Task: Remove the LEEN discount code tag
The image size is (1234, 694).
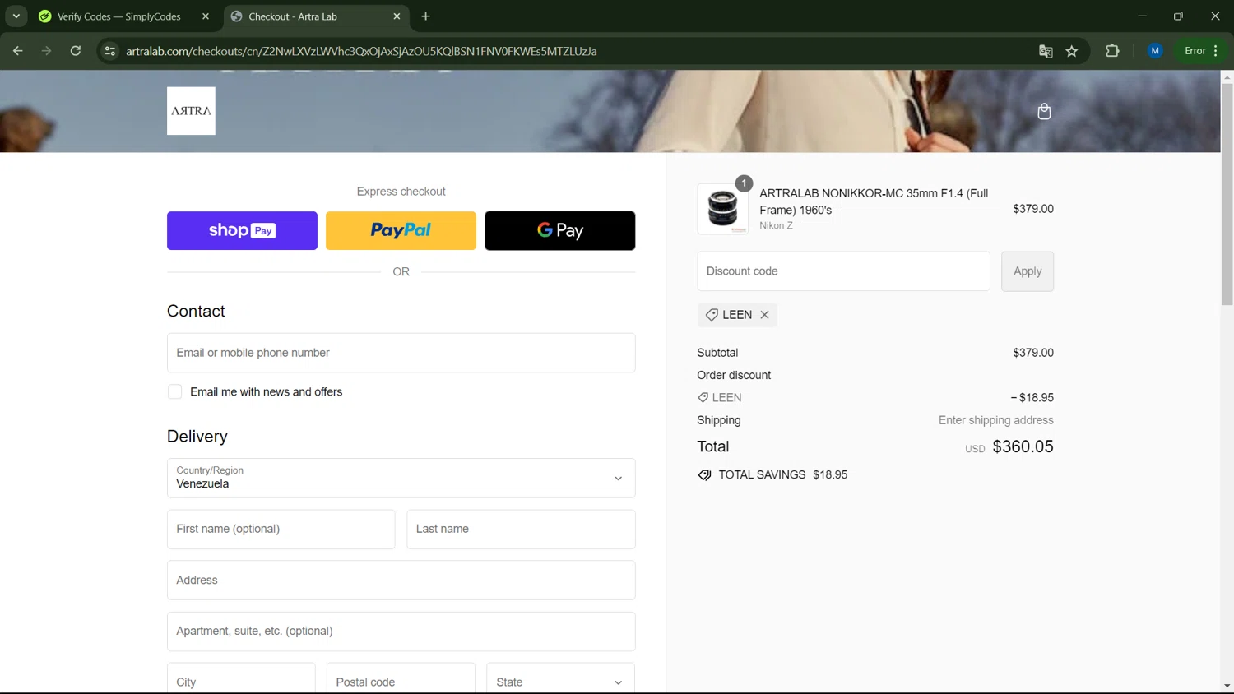Action: click(764, 315)
